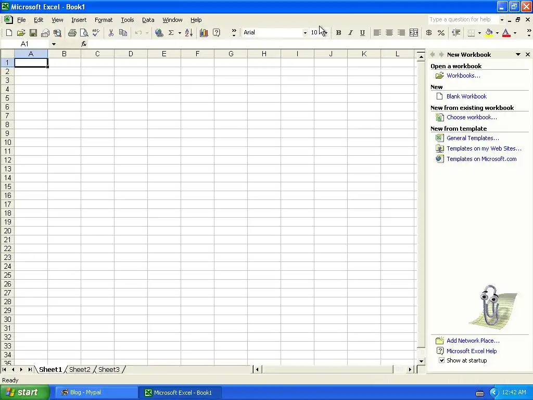Click the Choose workbook... link

pos(472,117)
